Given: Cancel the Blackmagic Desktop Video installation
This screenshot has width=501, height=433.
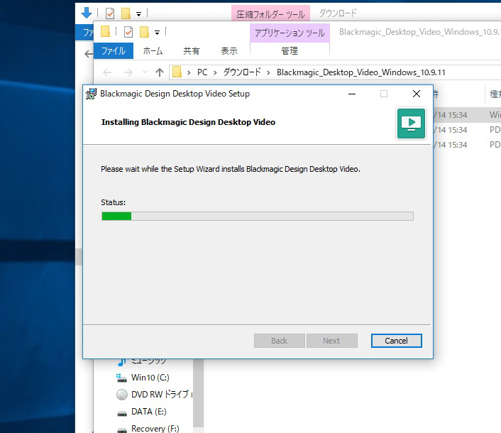Looking at the screenshot, I should click(396, 341).
